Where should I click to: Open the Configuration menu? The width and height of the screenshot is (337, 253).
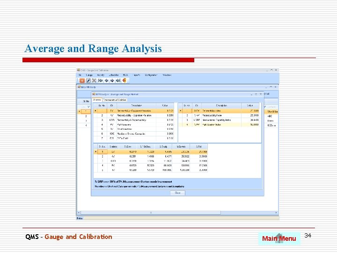click(x=151, y=75)
